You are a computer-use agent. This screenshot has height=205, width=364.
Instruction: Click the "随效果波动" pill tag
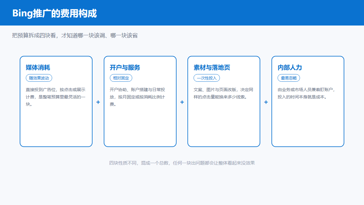39,78
